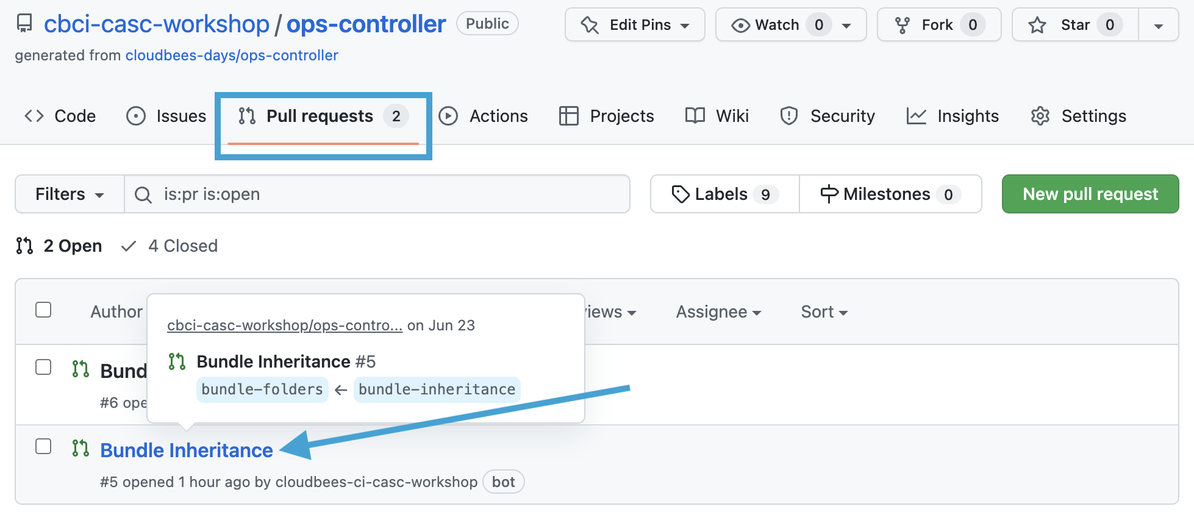The height and width of the screenshot is (523, 1194).
Task: Tick the Bundle Inheritance row checkbox
Action: (x=43, y=446)
